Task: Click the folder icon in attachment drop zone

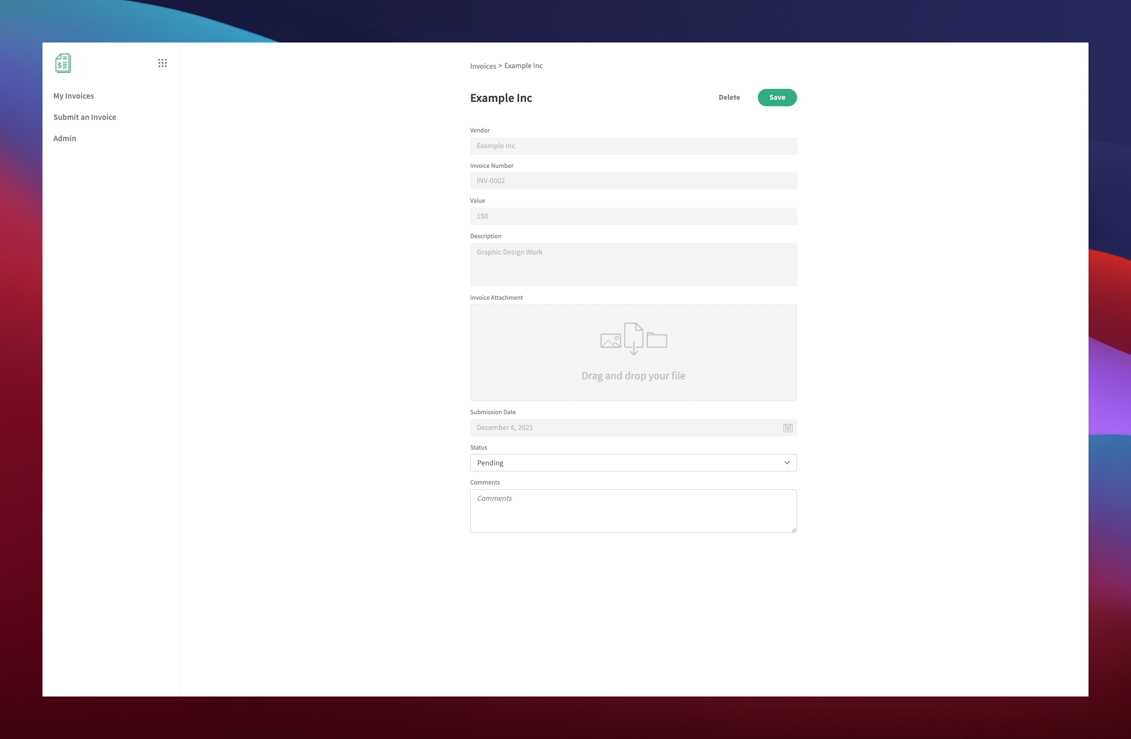Action: pos(657,340)
